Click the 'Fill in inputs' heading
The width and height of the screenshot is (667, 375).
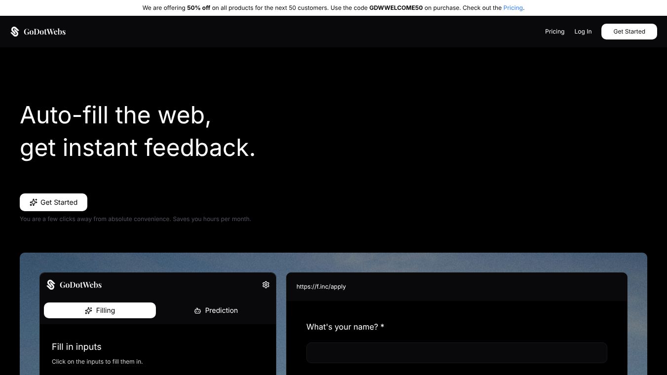click(x=76, y=347)
